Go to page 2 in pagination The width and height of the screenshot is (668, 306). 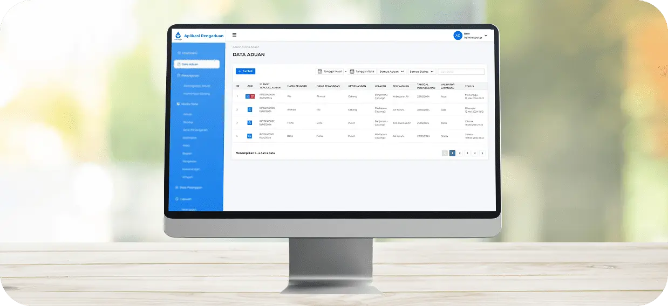click(460, 153)
